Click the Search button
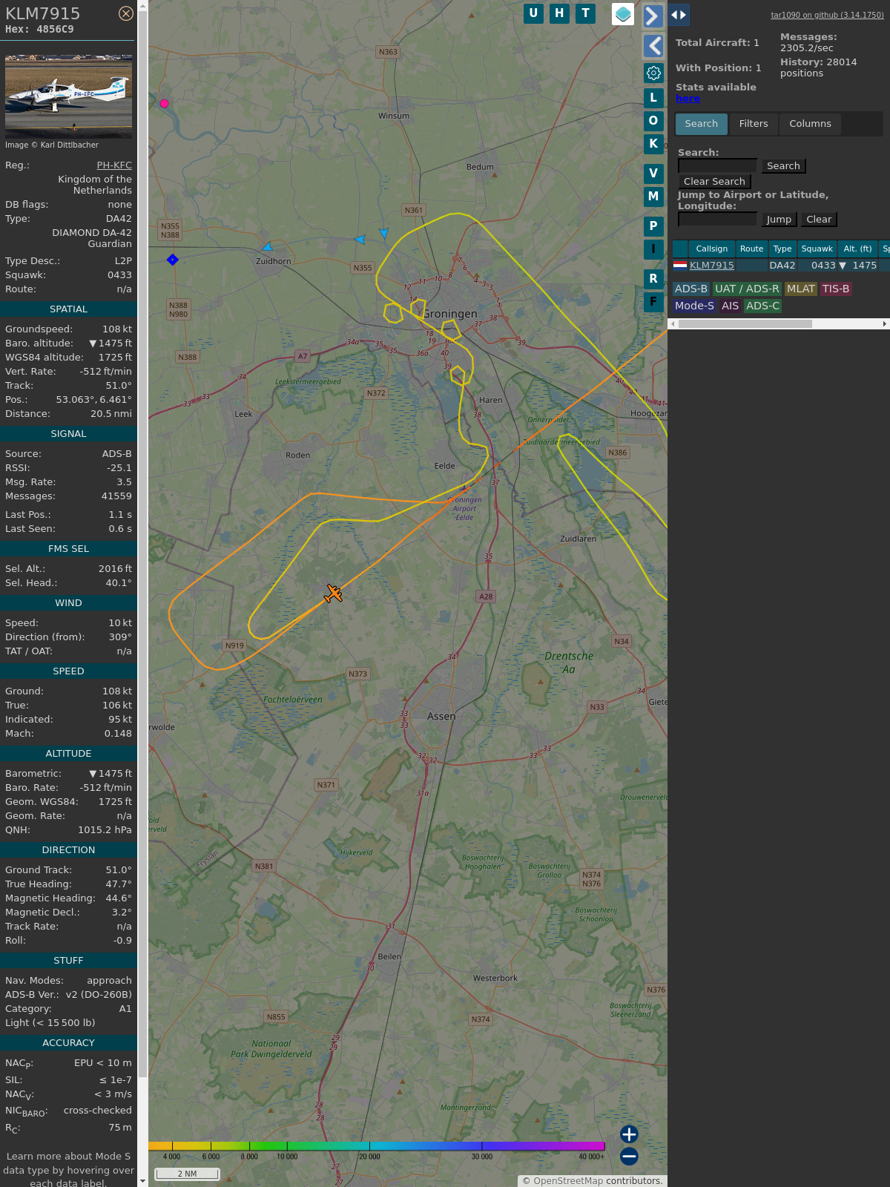Screen dimensions: 890x1187 tap(783, 166)
